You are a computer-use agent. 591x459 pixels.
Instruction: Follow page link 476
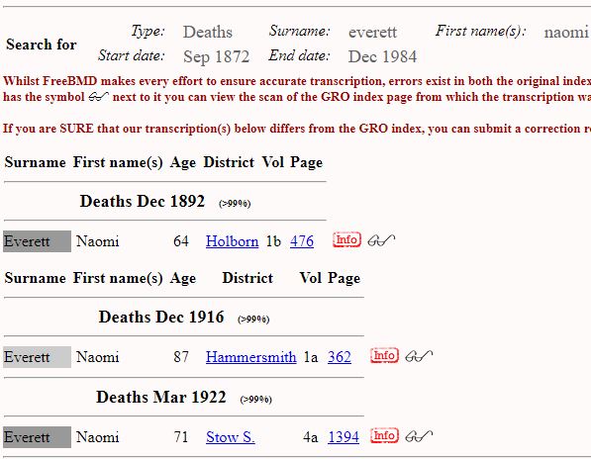point(302,241)
